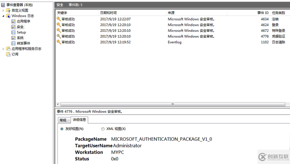Click the event ID 1102 cell

pos(265,42)
